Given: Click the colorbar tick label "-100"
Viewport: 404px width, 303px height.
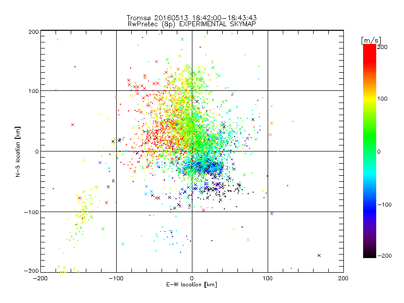Looking at the screenshot, I should click(384, 205).
